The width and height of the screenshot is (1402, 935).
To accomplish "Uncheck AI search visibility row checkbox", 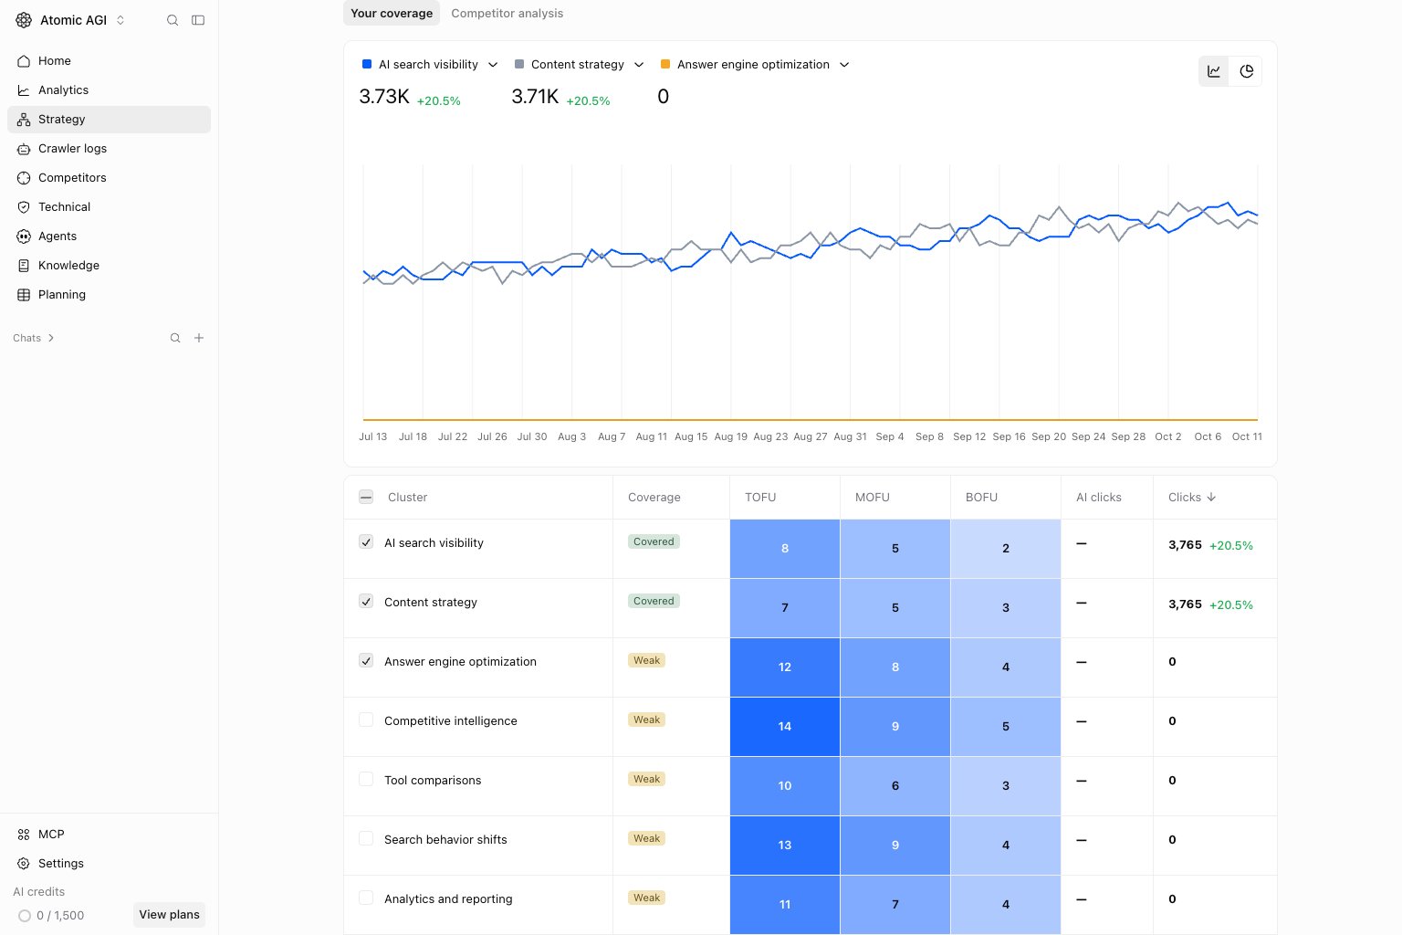I will [366, 541].
